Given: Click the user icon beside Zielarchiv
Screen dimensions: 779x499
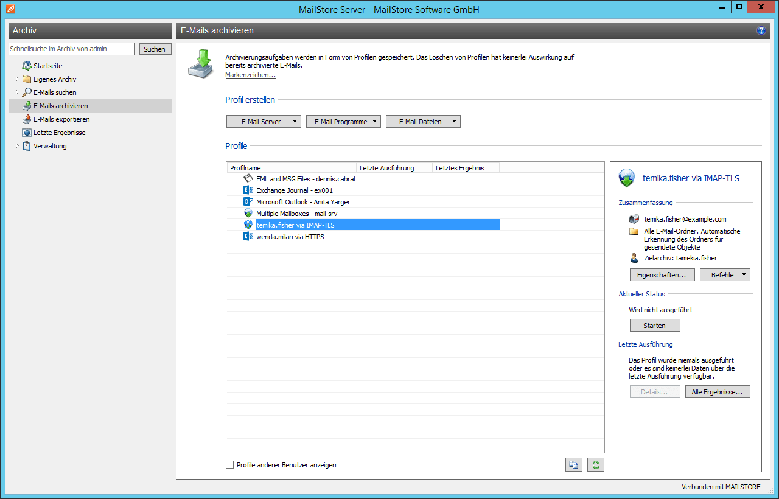Looking at the screenshot, I should click(634, 258).
